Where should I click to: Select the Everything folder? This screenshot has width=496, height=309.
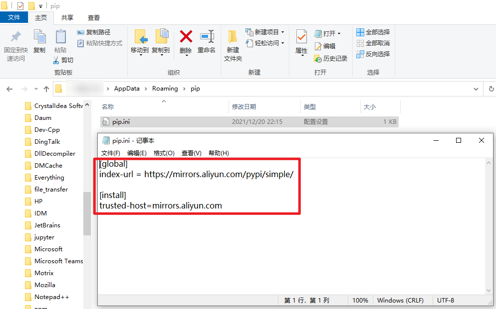[44, 178]
